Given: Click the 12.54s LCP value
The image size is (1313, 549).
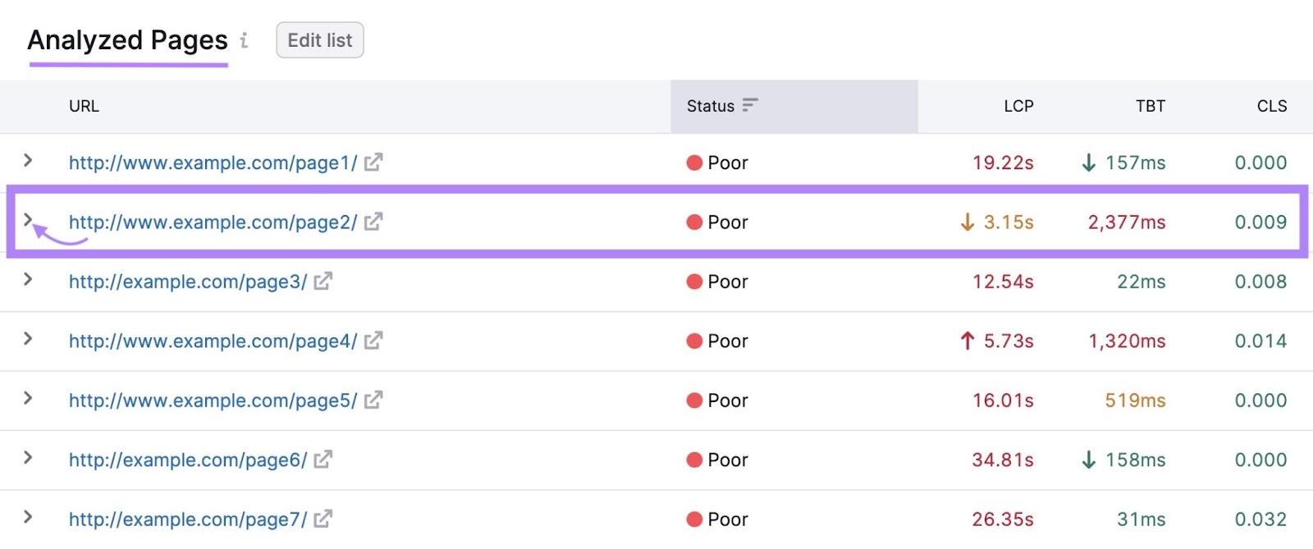Looking at the screenshot, I should coord(1003,281).
